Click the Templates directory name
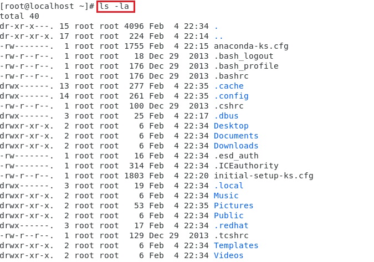 coord(236,245)
